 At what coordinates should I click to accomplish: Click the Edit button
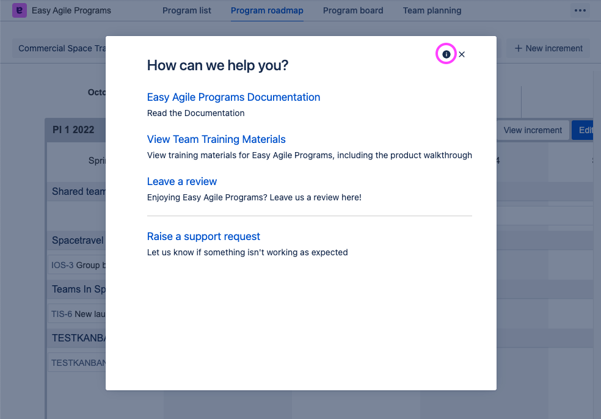click(x=585, y=130)
